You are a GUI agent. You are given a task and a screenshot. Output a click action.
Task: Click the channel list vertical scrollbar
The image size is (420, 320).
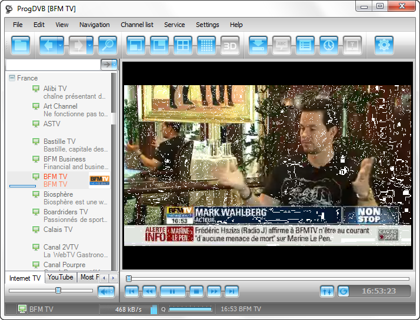114,171
